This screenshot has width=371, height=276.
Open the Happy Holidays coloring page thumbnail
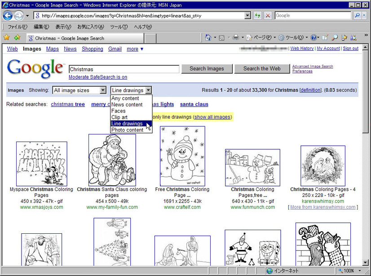click(x=42, y=164)
